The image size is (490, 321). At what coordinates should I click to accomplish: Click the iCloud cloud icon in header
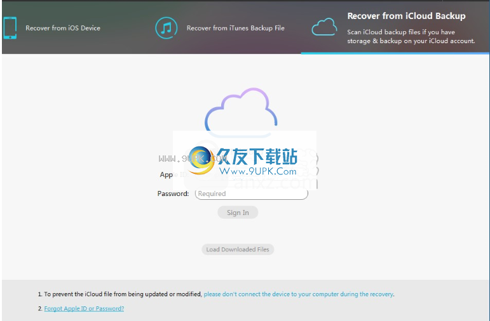324,27
